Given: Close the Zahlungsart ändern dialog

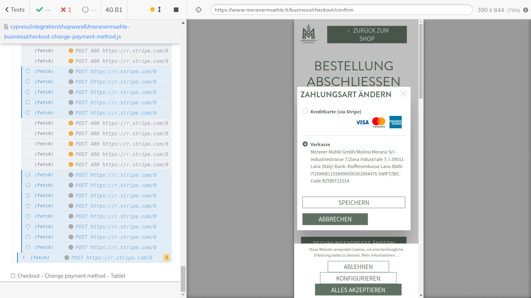Looking at the screenshot, I should [403, 94].
